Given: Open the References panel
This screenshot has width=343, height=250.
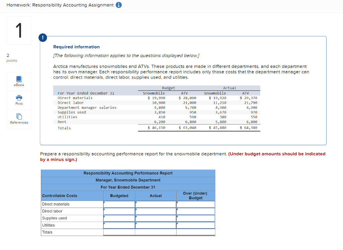Looking at the screenshot, I should coord(19,117).
